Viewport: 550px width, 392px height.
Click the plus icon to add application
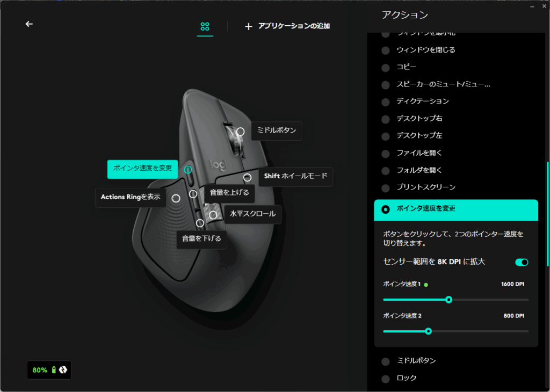pos(248,26)
